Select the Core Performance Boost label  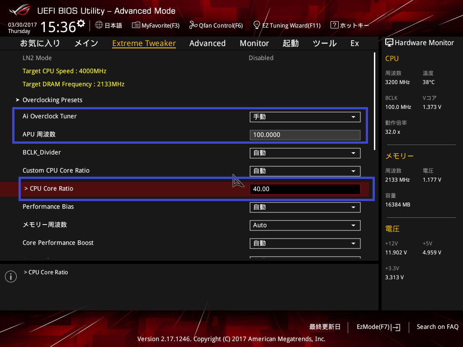click(58, 243)
